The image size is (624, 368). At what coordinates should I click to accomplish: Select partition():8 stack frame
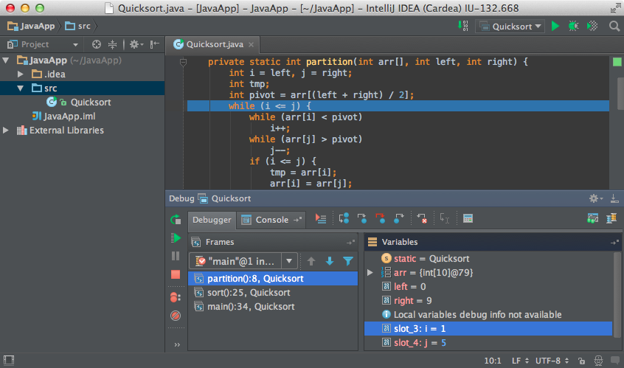point(273,279)
